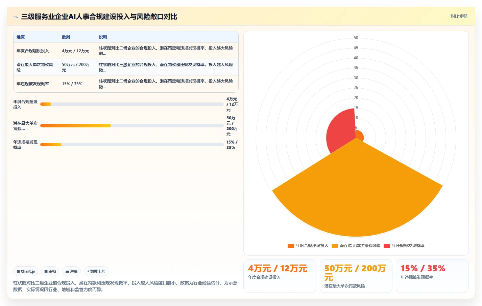Click the 对比矩阵 label in header
Screen dimensions: 482x306
[x=459, y=16]
